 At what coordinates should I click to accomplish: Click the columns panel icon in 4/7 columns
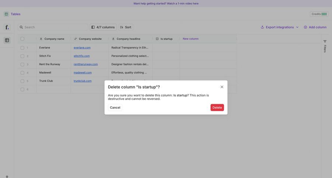point(93,27)
